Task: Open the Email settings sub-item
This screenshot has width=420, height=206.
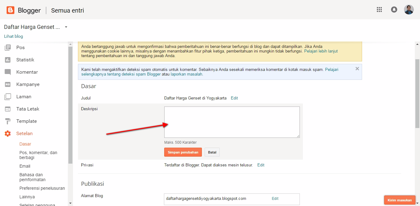Action: pyautogui.click(x=25, y=166)
